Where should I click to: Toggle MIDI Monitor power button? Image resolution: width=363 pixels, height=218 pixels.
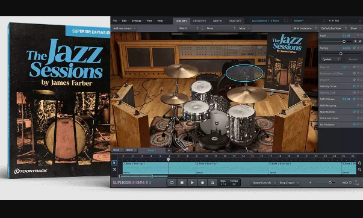(x=354, y=111)
